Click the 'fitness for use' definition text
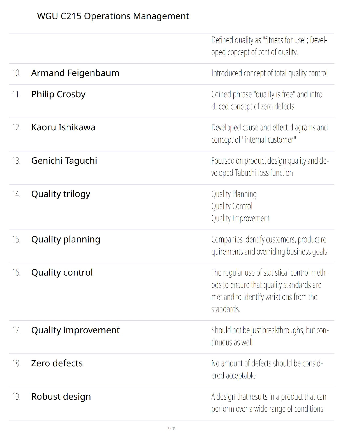The image size is (343, 444). click(269, 46)
